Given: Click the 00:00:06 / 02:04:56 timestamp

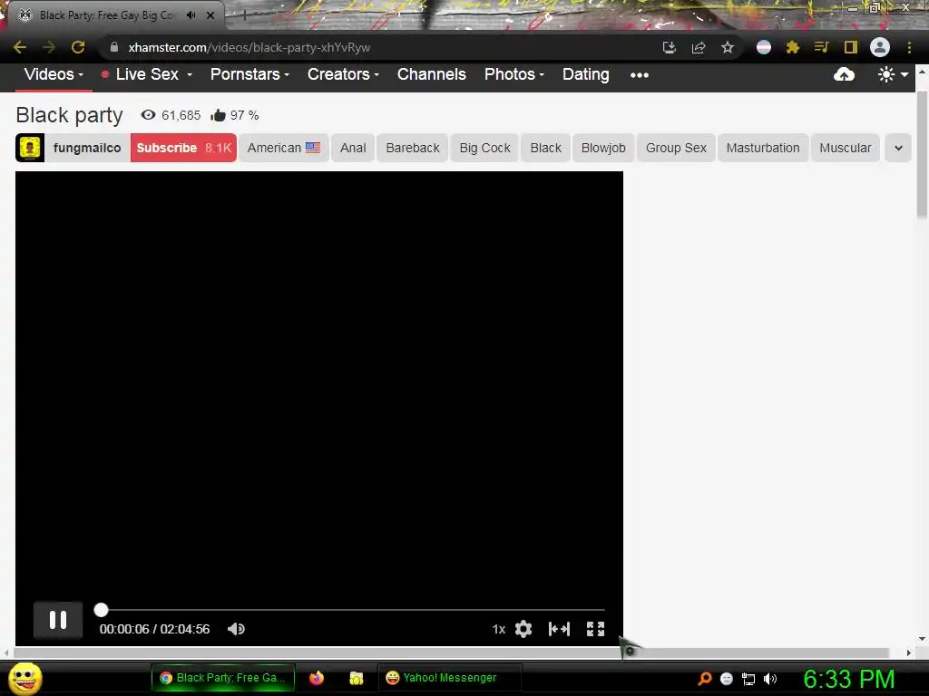Looking at the screenshot, I should 154,629.
